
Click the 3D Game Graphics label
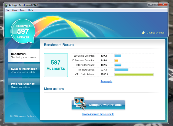(x=84, y=56)
